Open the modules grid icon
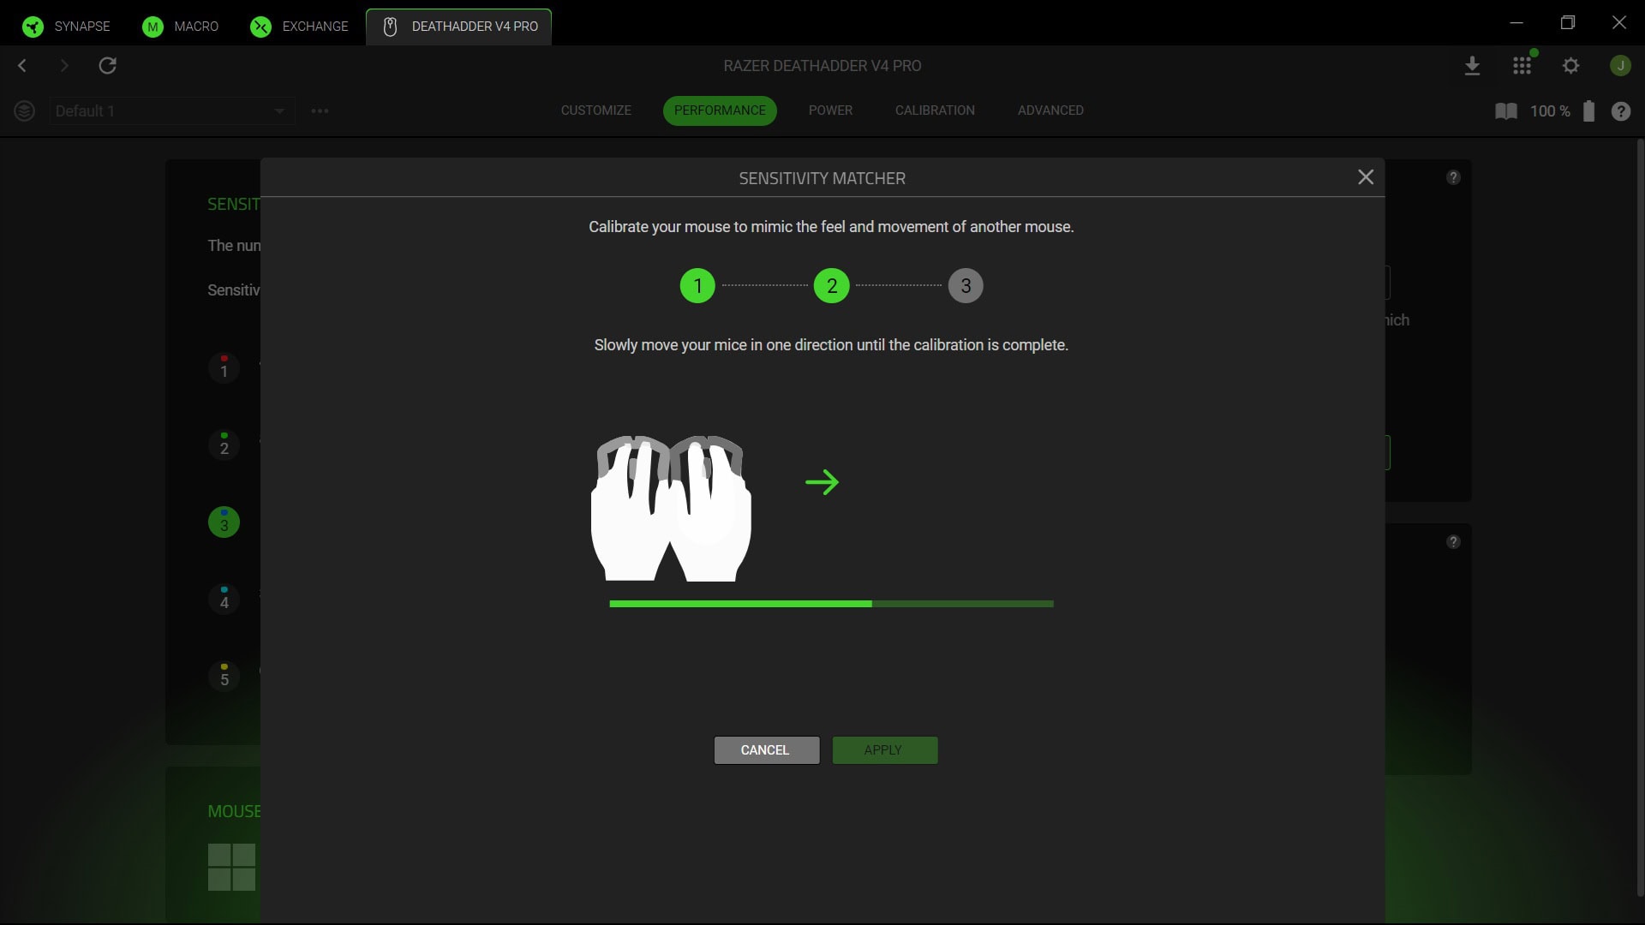 pyautogui.click(x=1522, y=66)
